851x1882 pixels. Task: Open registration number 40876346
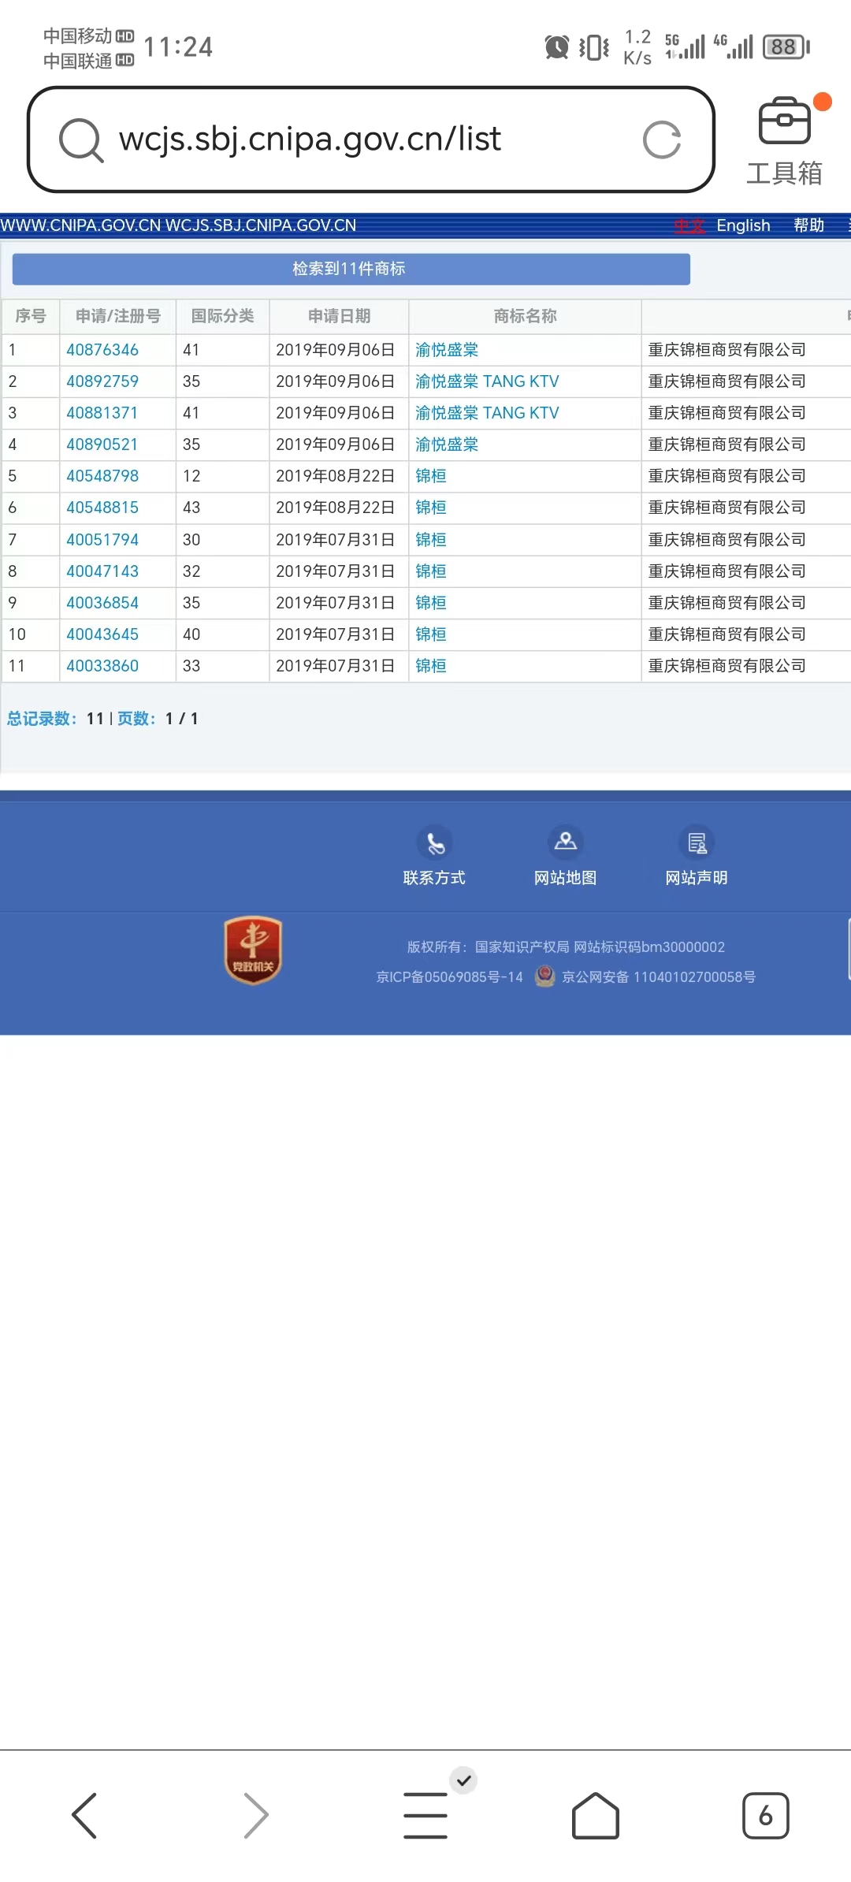pos(102,350)
